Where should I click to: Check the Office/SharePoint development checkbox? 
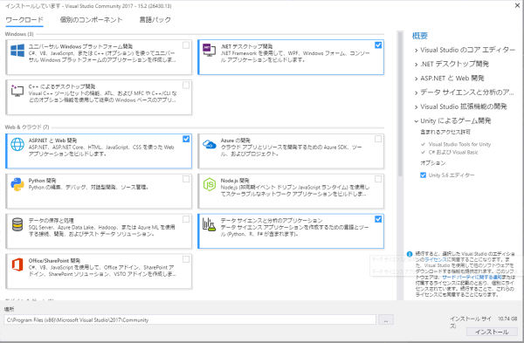pyautogui.click(x=186, y=259)
